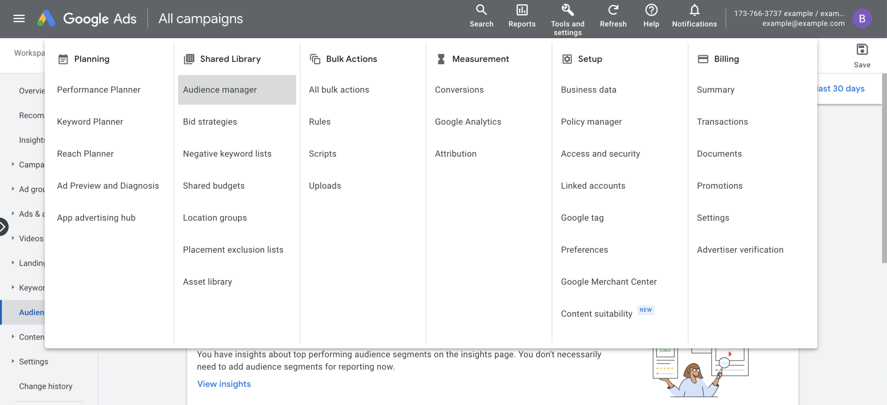The height and width of the screenshot is (405, 887).
Task: Open the hamburger main menu
Action: 19,19
